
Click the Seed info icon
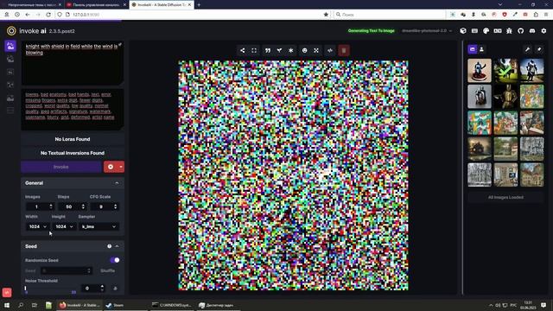coord(110,246)
